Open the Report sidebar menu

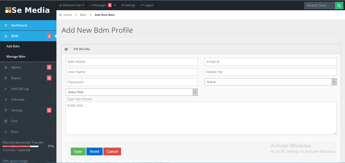pos(28,78)
